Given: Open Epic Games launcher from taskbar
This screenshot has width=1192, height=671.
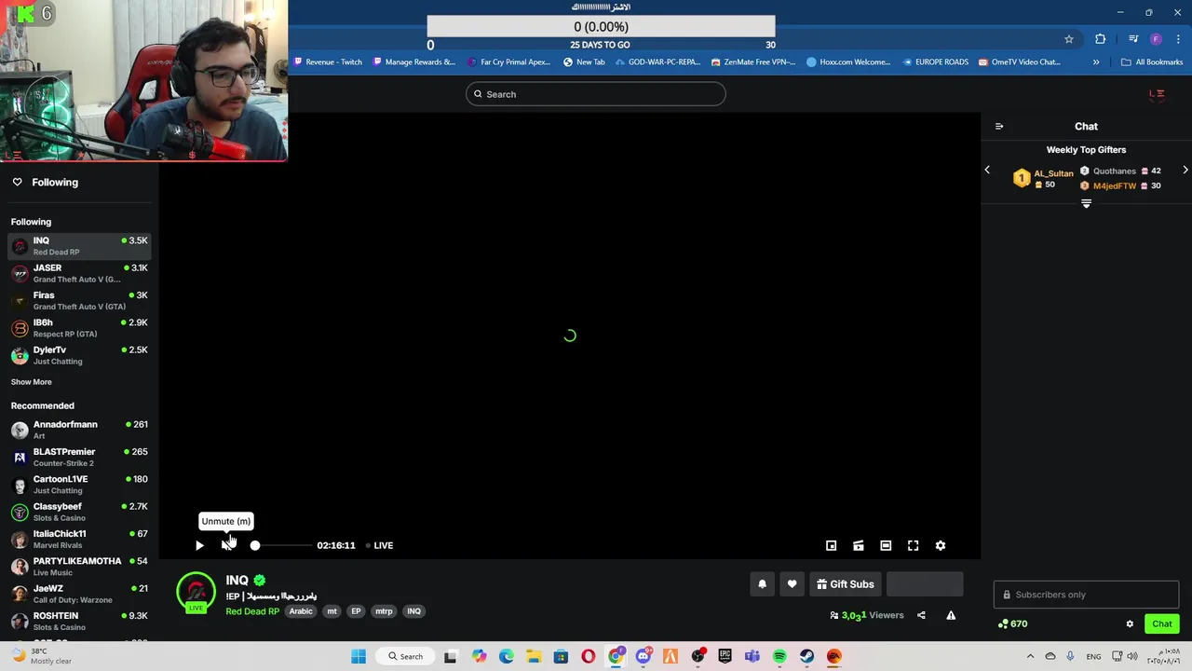Looking at the screenshot, I should pyautogui.click(x=725, y=656).
